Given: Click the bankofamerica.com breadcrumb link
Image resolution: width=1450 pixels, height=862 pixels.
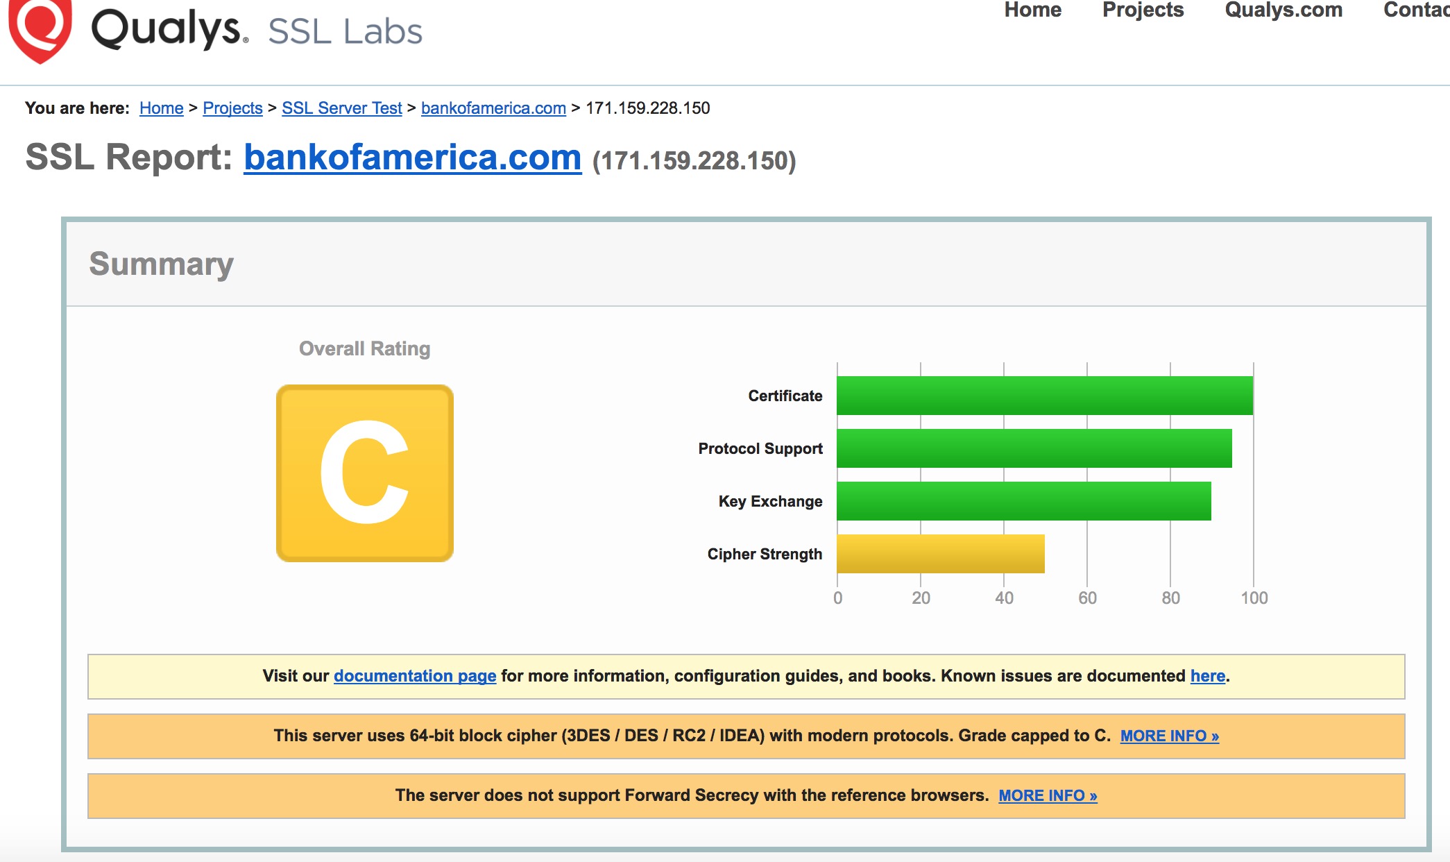Looking at the screenshot, I should 493,108.
